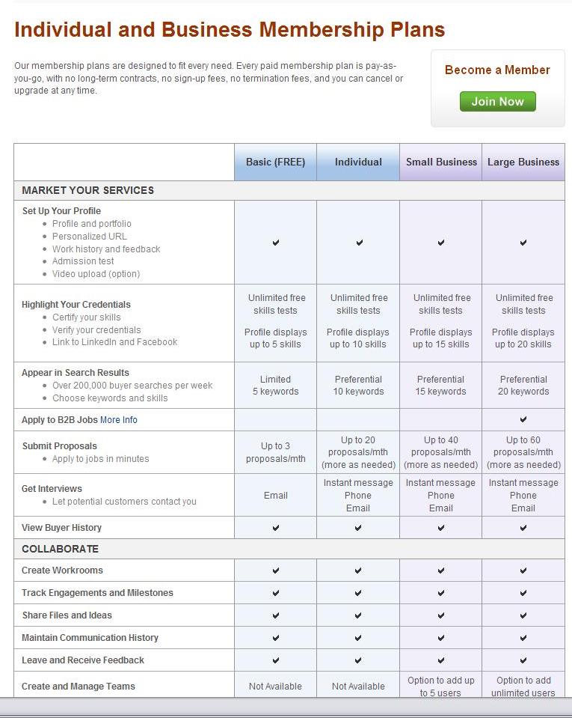Click the Large Business checkmark for Share Files and Ideas
The height and width of the screenshot is (718, 572).
523,615
